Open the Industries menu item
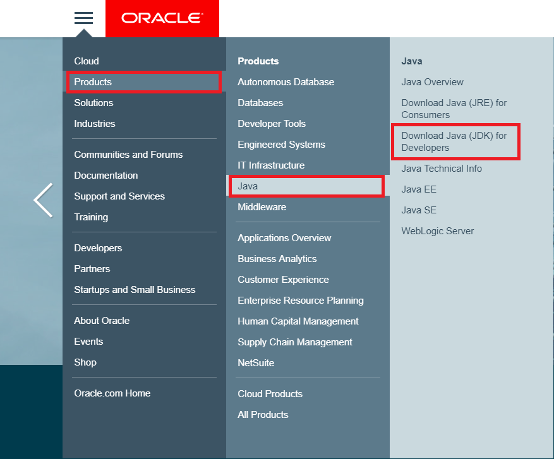The image size is (554, 459). point(95,124)
